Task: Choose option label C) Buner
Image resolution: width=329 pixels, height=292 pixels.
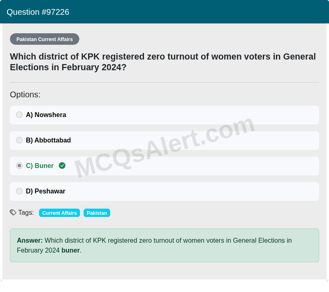Action: coord(39,166)
